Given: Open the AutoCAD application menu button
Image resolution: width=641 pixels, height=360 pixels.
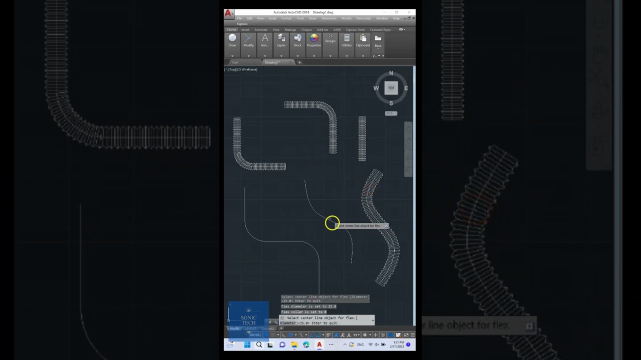Looking at the screenshot, I should pyautogui.click(x=228, y=13).
